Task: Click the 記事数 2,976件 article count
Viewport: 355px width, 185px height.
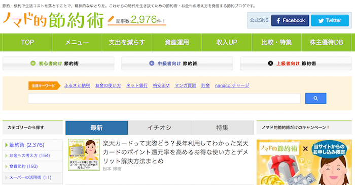Action: pos(141,20)
